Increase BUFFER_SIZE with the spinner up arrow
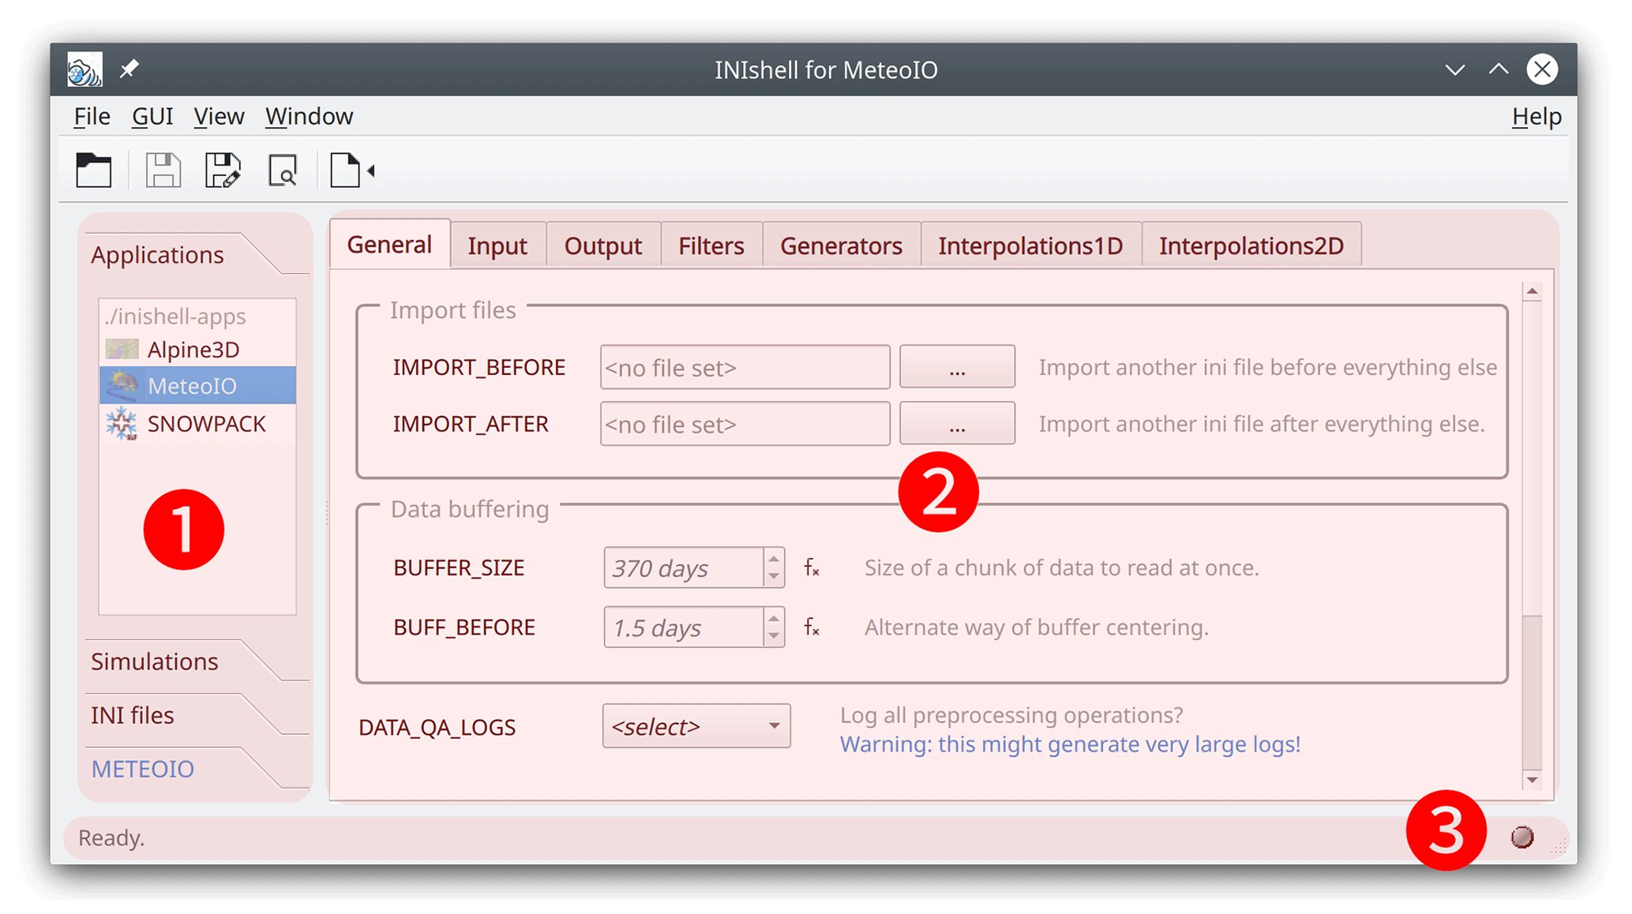 pyautogui.click(x=774, y=558)
